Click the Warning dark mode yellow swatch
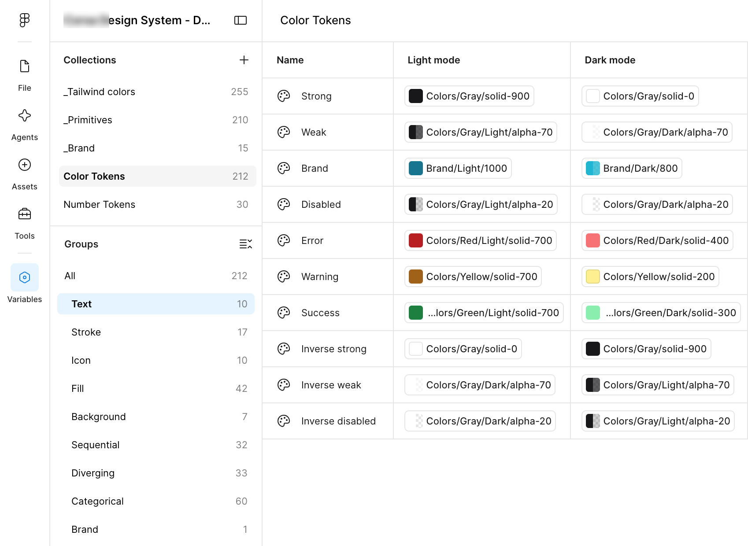748x546 pixels. 593,277
